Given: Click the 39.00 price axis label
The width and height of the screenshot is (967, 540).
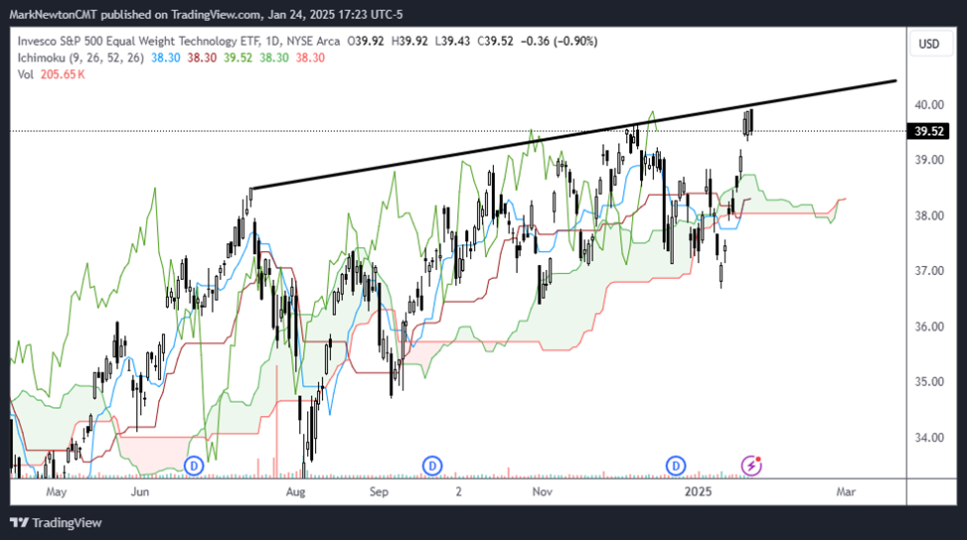Looking at the screenshot, I should 929,160.
